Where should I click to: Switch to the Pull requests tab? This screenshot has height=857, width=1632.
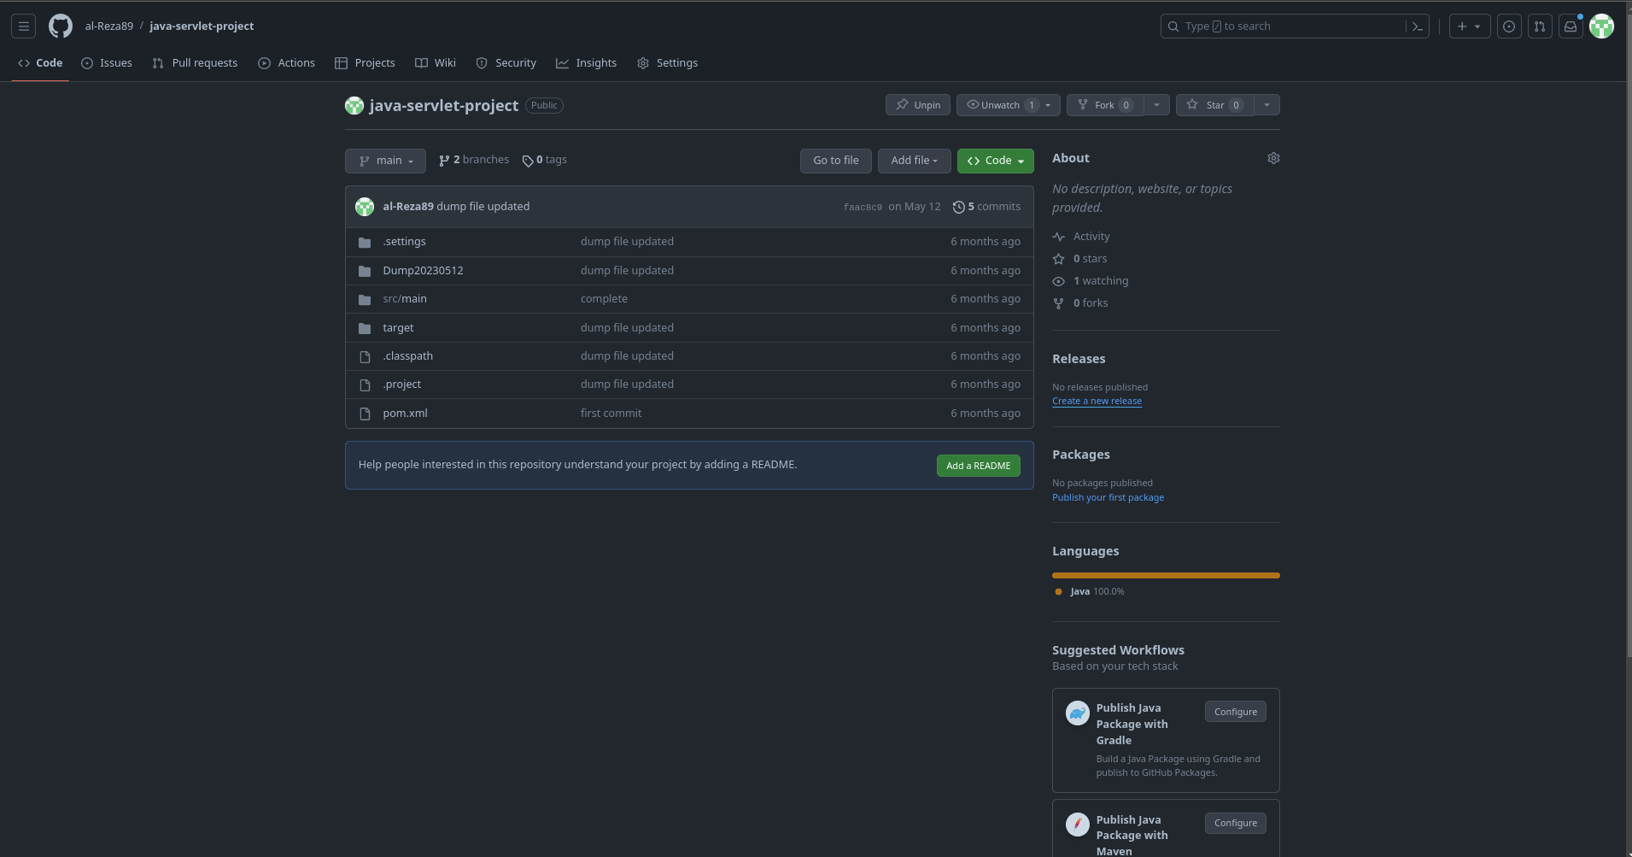(x=195, y=63)
